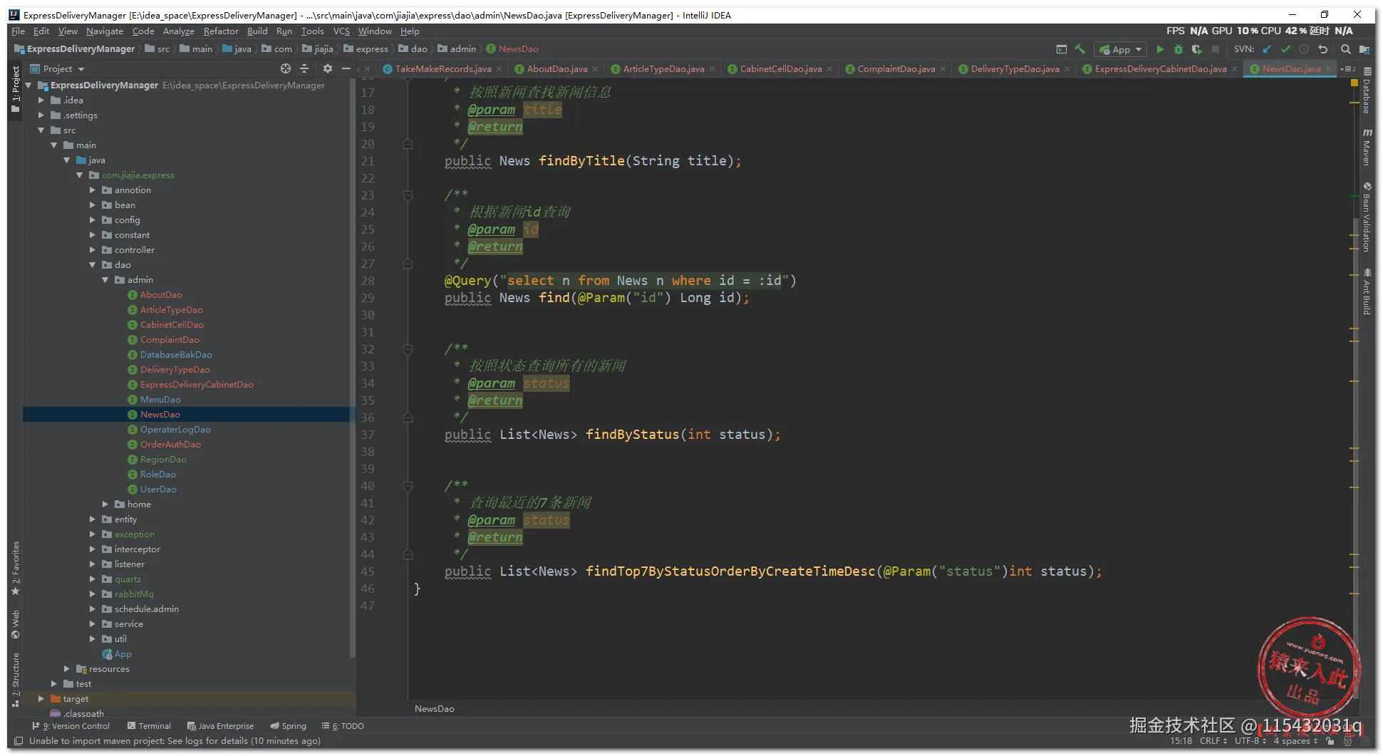Open the App run configuration dropdown
The image size is (1383, 756).
1120,49
